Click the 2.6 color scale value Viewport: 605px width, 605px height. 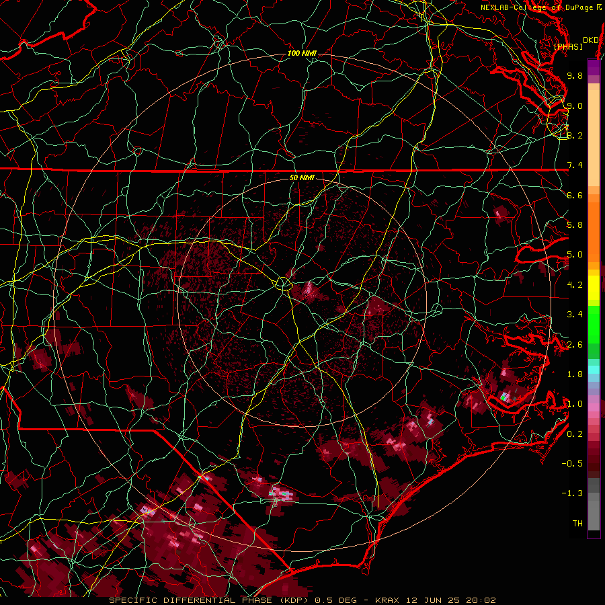575,345
